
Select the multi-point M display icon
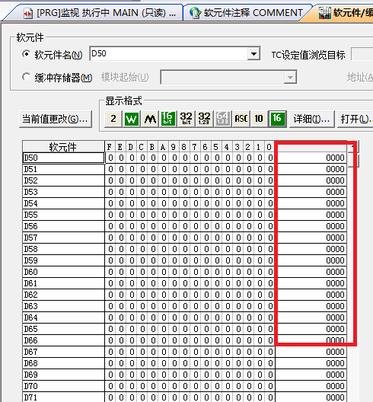pyautogui.click(x=150, y=119)
